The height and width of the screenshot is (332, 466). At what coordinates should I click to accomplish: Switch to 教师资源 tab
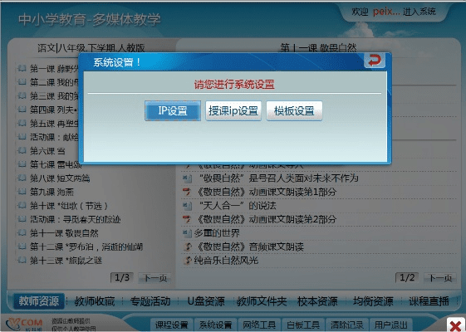[x=39, y=301]
